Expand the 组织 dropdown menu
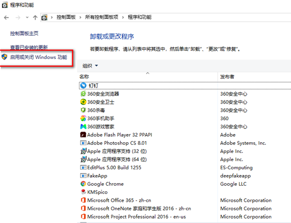Viewport: 291px width, 223px height. (x=90, y=66)
